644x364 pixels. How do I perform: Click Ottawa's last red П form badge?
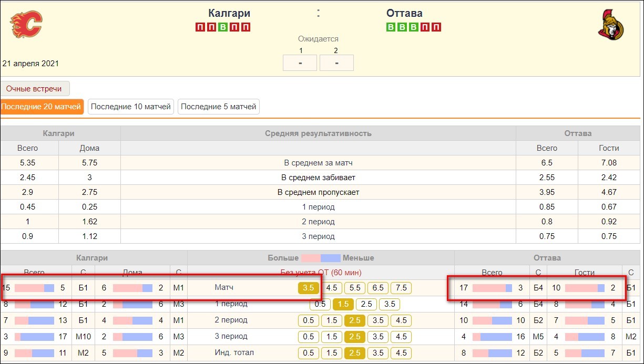tap(436, 27)
